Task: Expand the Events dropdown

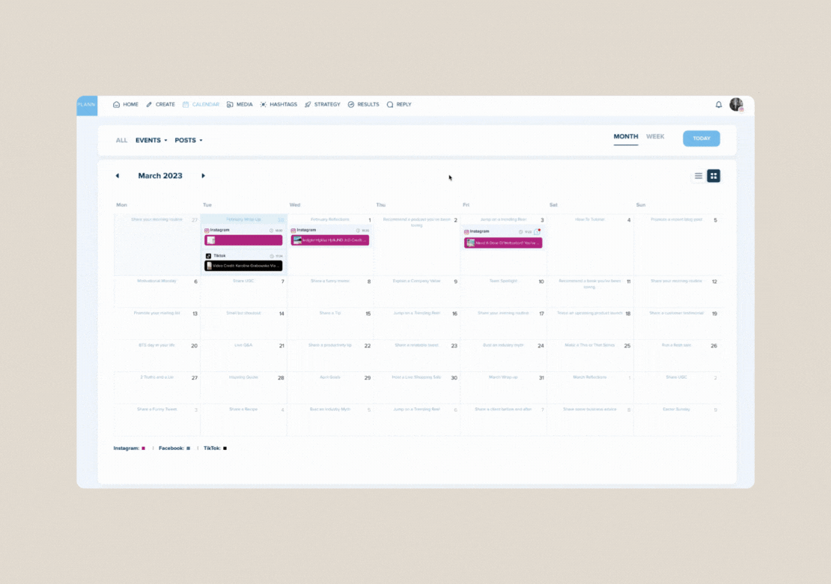Action: click(151, 140)
